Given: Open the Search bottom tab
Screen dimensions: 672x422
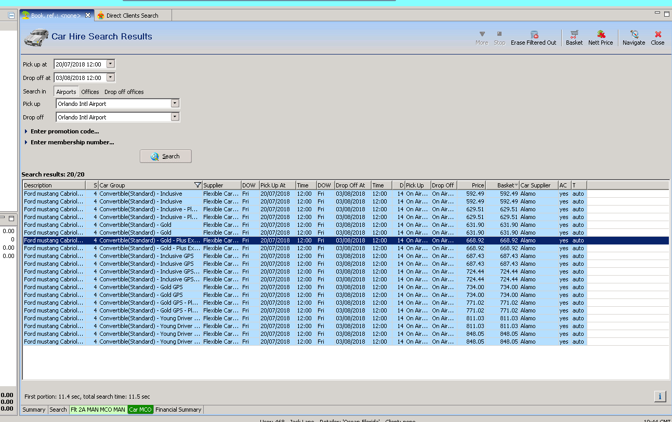Looking at the screenshot, I should tap(58, 410).
